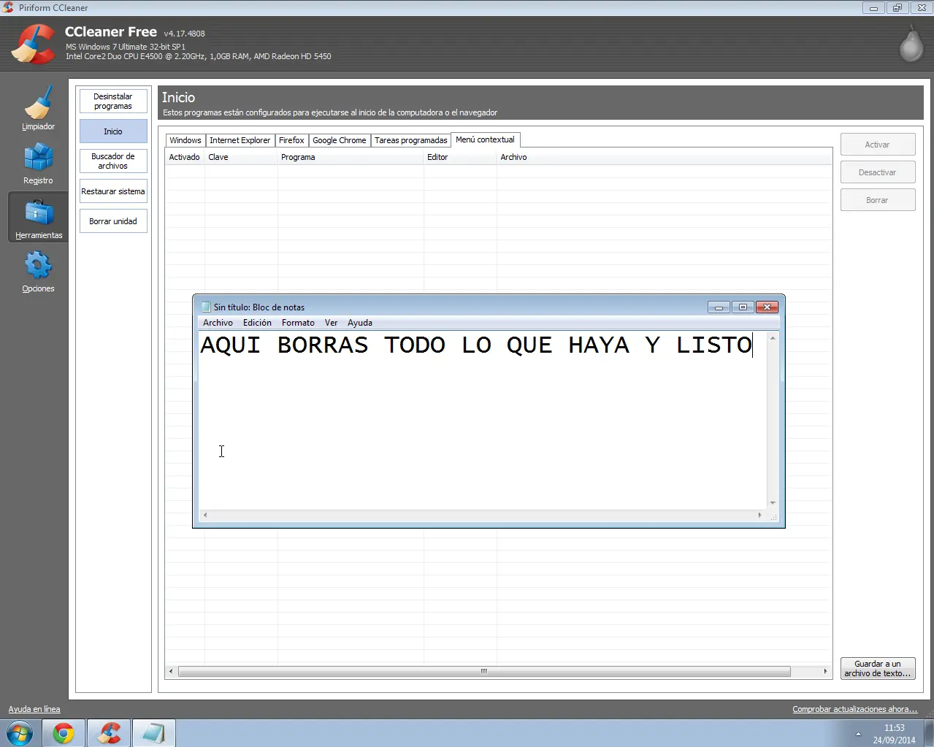Click the Activar button

(x=878, y=145)
